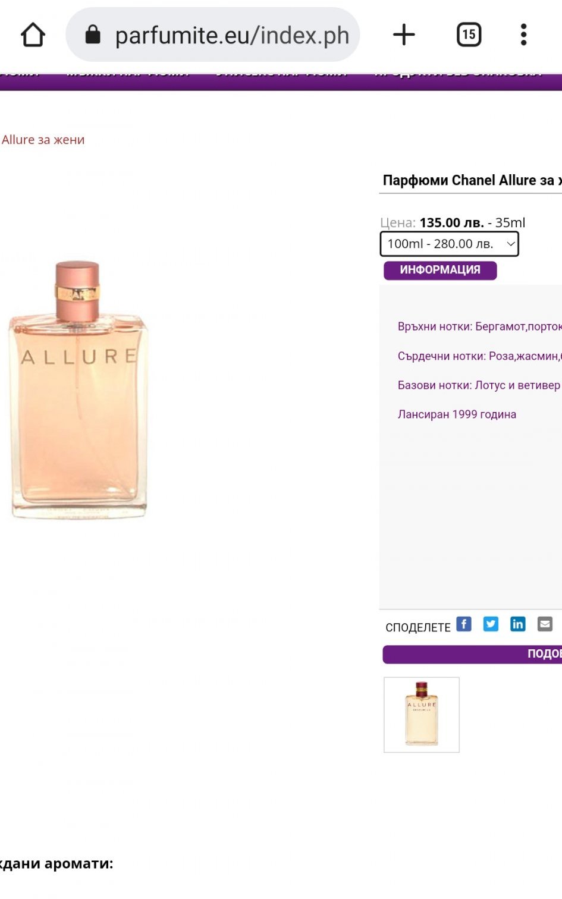Screen dimensions: 562x899
Task: Click the Лансиран 1999 година text line
Action: [457, 414]
